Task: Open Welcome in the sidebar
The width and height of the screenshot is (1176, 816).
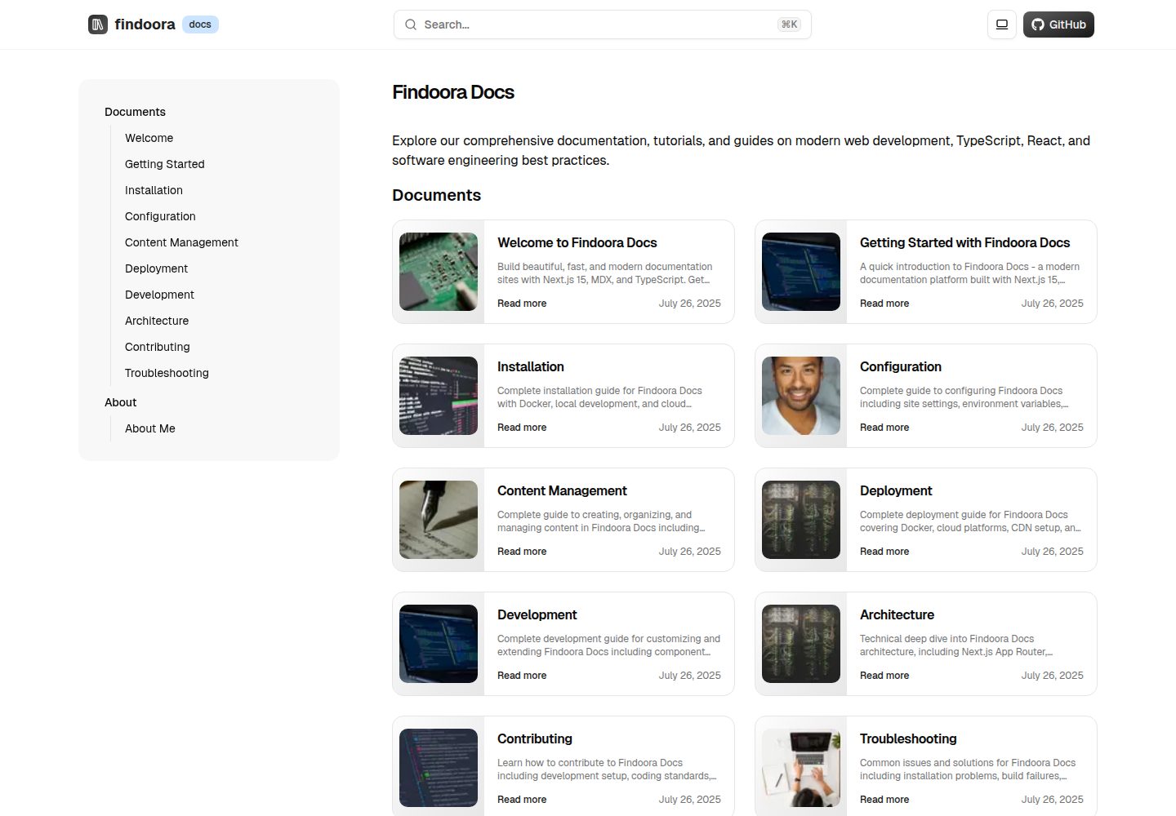Action: click(149, 138)
